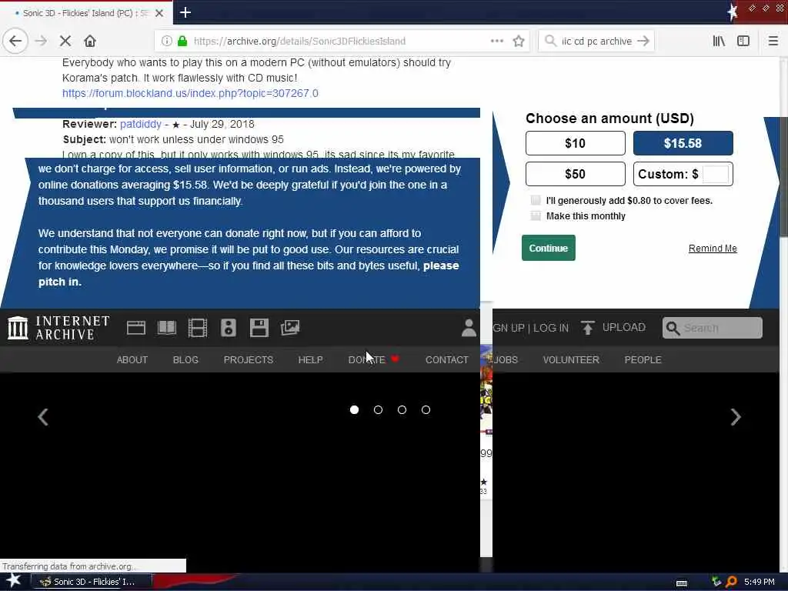Click the custom amount input field
The height and width of the screenshot is (591, 788).
tap(715, 175)
